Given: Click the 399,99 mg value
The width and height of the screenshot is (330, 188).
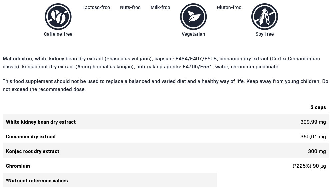Looking at the screenshot, I should coord(313,122).
